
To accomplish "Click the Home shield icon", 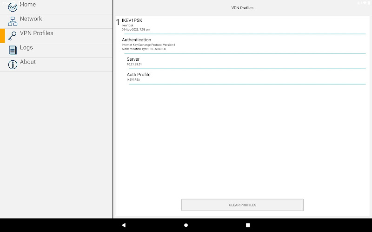I will pyautogui.click(x=13, y=7).
